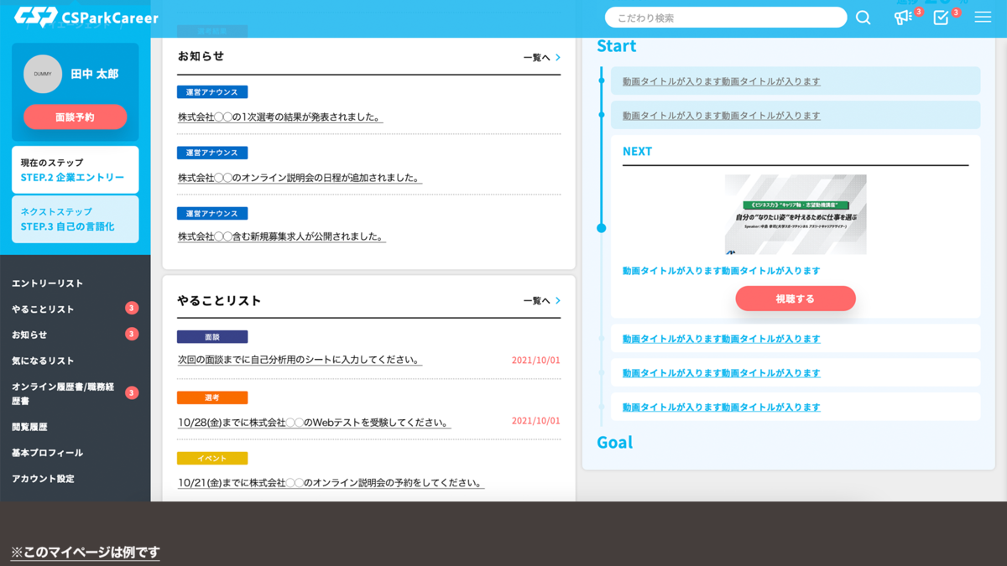Open エントリーリスト in the sidebar
Viewport: 1007px width, 566px height.
point(48,283)
